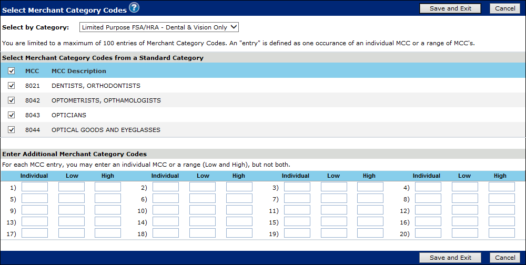The image size is (526, 265).
Task: Focus the Individual field for entry 1
Action: click(35, 187)
